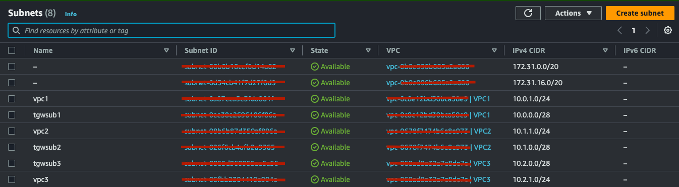Sort by Name column arrow
This screenshot has height=187, width=679.
[166, 50]
